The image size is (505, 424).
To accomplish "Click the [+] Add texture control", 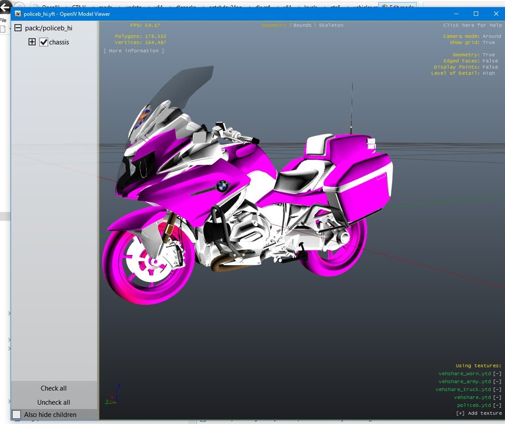I will click(x=478, y=413).
